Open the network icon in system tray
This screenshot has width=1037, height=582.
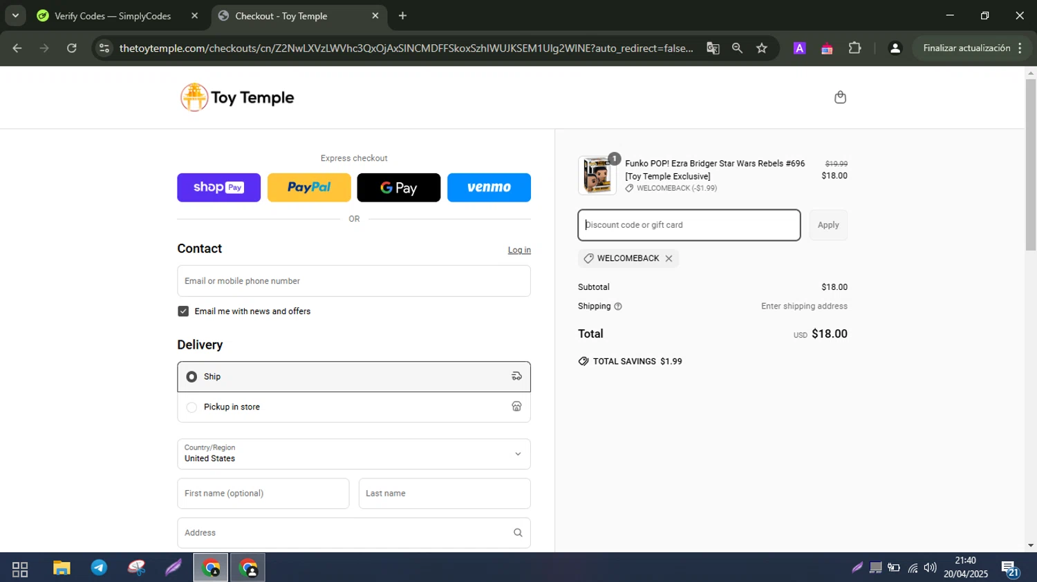913,568
